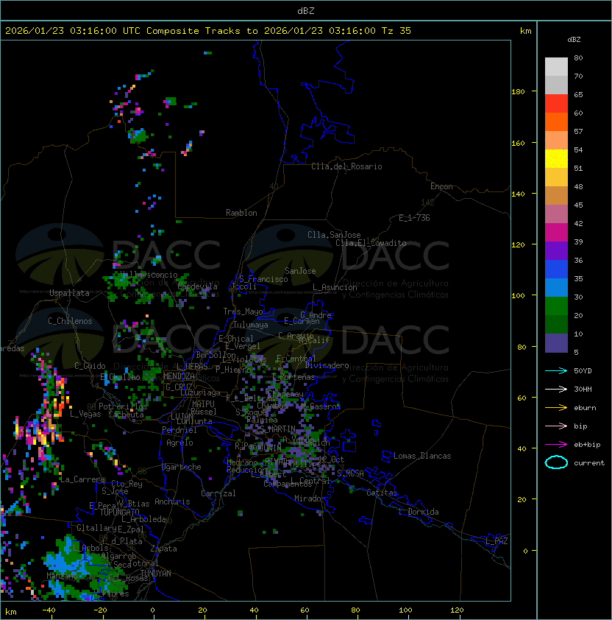Click the Mirador map label
The image size is (612, 620).
(310, 499)
